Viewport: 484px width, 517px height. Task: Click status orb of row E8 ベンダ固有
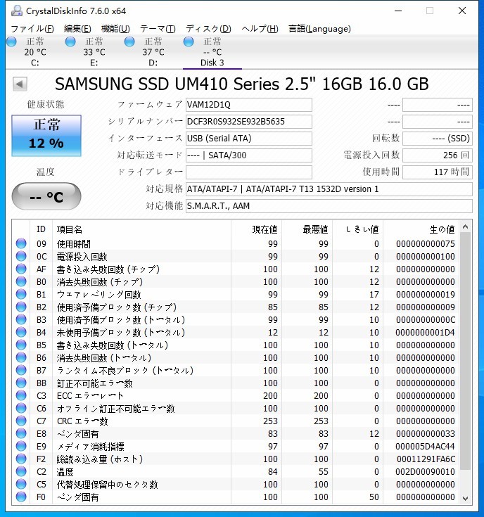coord(21,433)
